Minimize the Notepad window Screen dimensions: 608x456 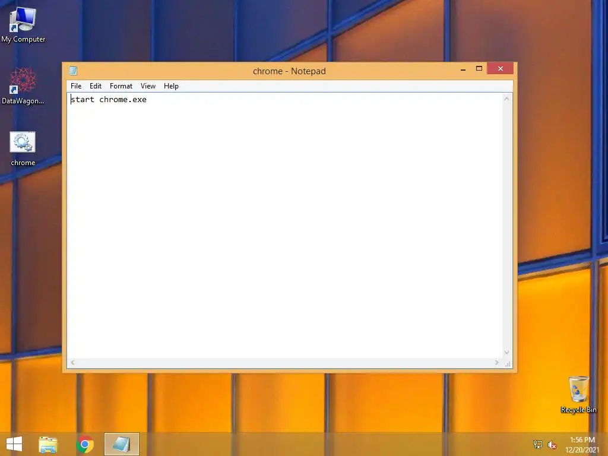click(463, 69)
